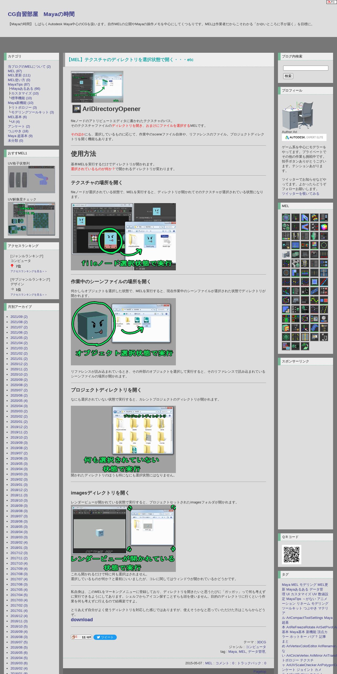Open the 2016/05 (6) archive
The image size is (337, 674).
(x=19, y=653)
